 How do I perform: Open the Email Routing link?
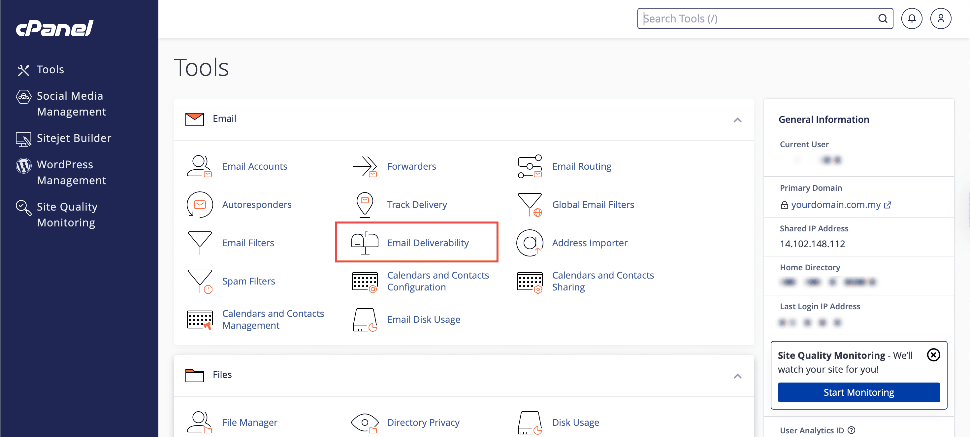coord(581,166)
